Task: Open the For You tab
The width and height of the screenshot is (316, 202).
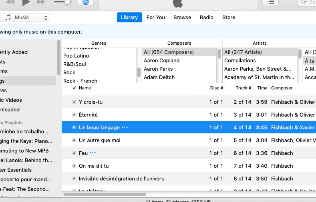Action: [155, 18]
